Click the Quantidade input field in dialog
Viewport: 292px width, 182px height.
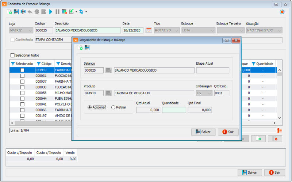(x=174, y=110)
